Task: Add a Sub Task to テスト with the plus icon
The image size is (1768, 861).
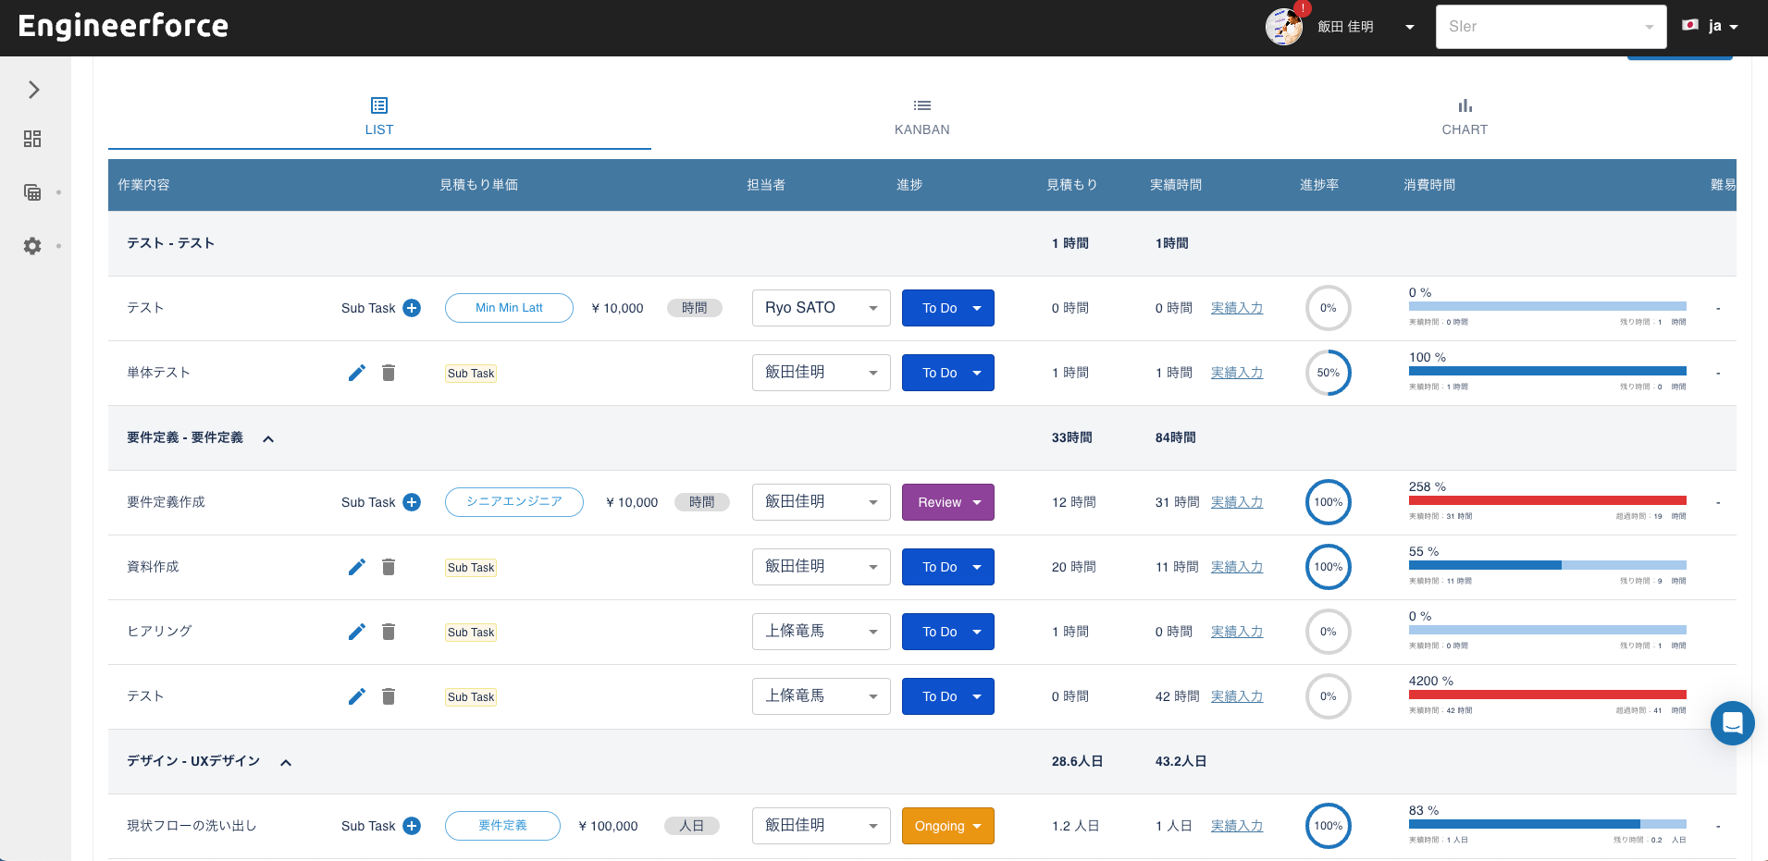Action: 413,307
